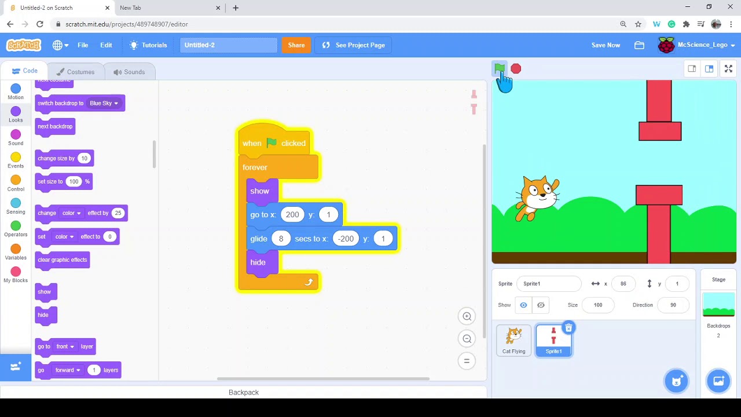The height and width of the screenshot is (417, 741).
Task: Edit go to x value 200
Action: [x=292, y=215]
